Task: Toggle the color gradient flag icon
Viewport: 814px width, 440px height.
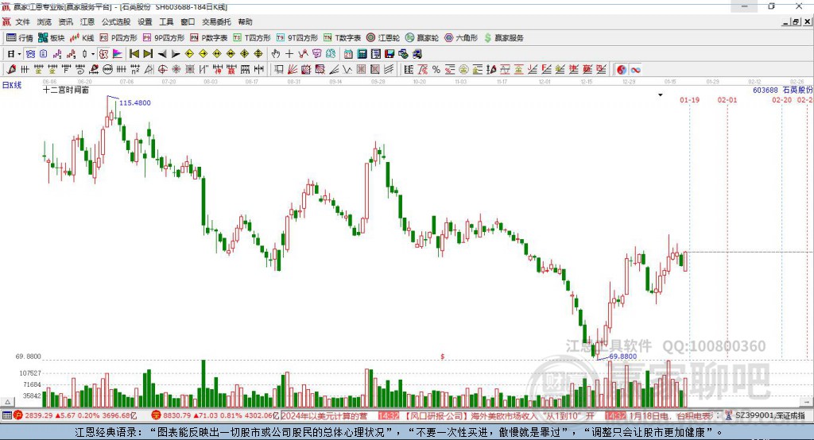Action: 118,54
